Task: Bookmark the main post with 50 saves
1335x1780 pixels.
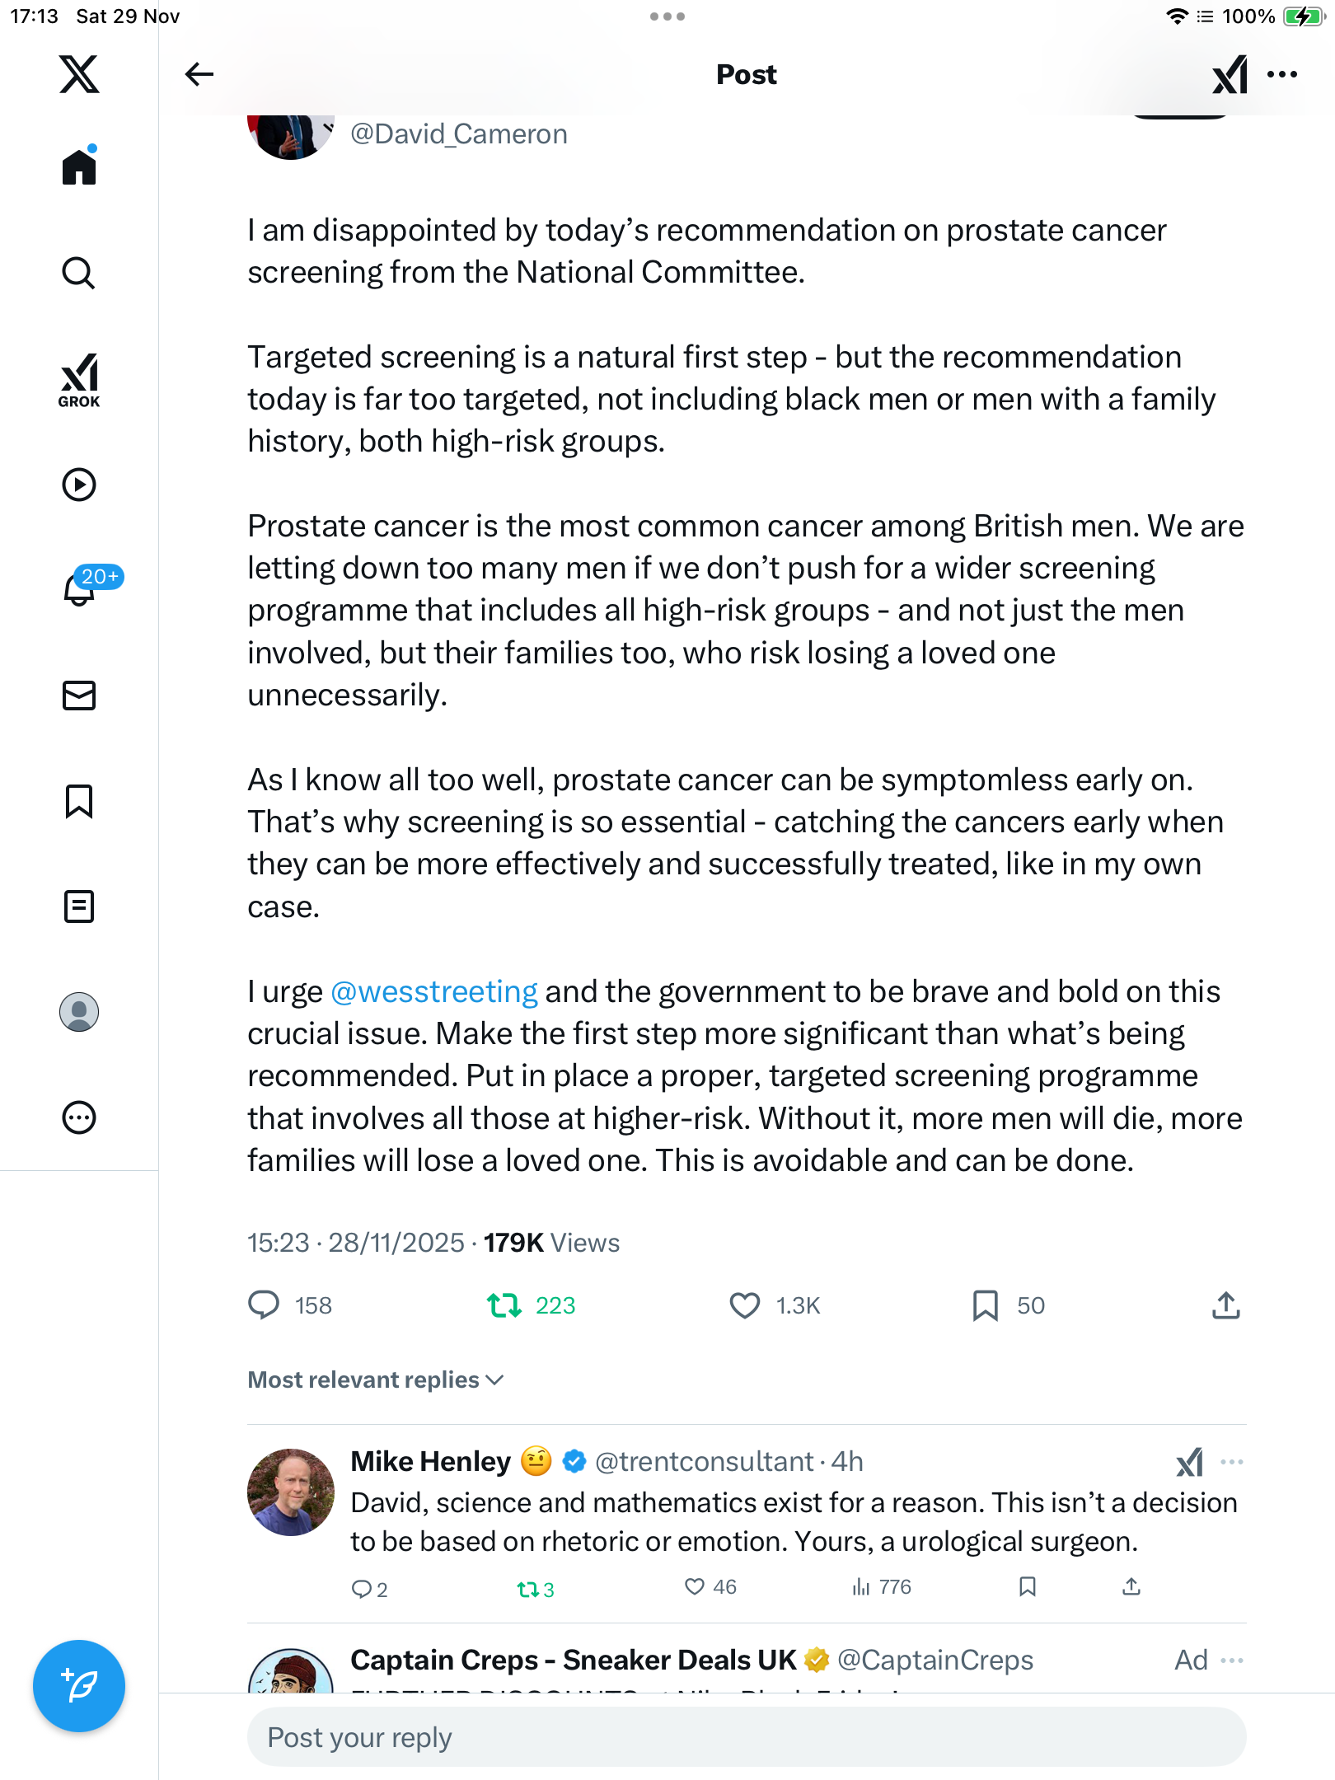Action: [x=985, y=1305]
